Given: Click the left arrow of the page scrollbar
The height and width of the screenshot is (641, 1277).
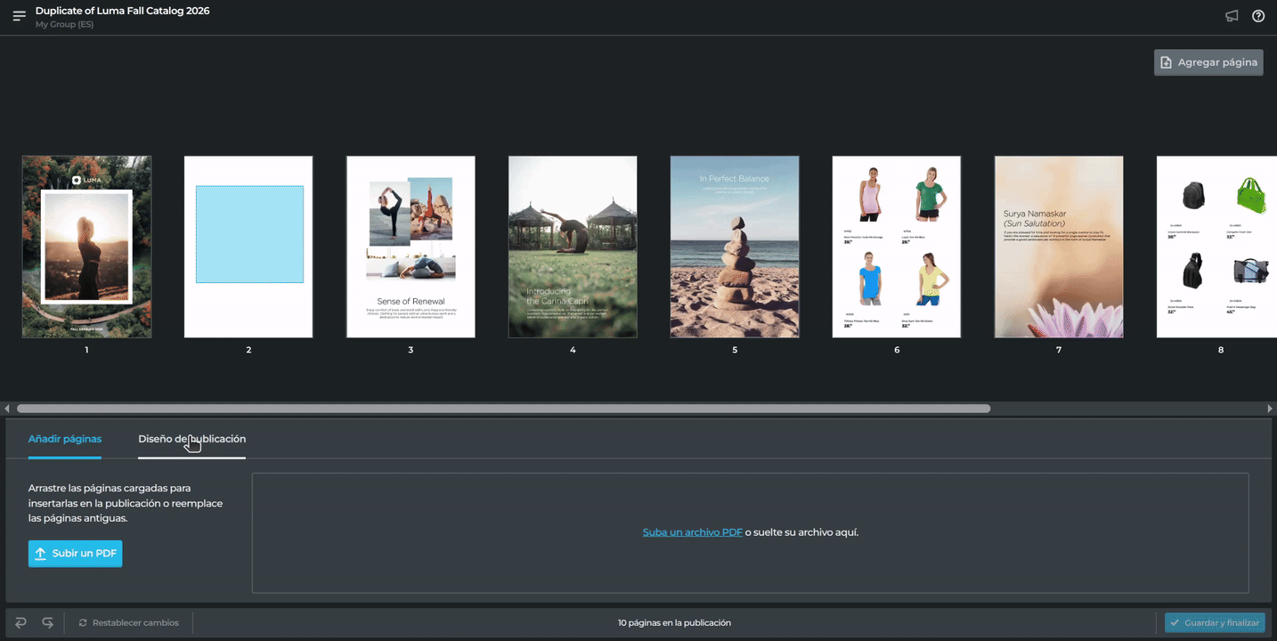Looking at the screenshot, I should coord(7,409).
